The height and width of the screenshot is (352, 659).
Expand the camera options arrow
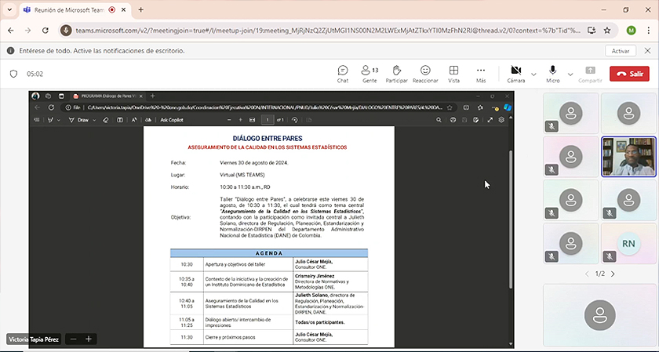coord(533,74)
